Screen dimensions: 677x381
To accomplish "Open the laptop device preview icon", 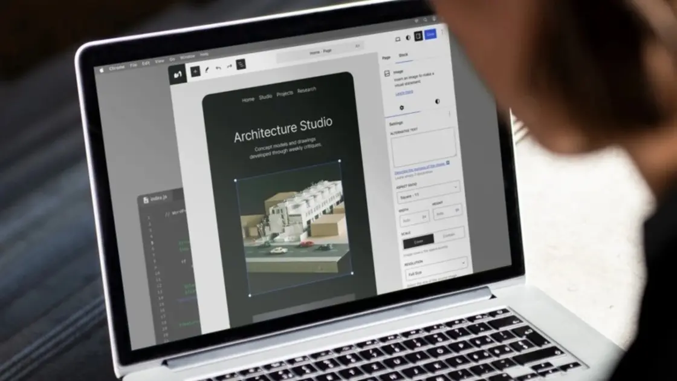I will pos(398,39).
